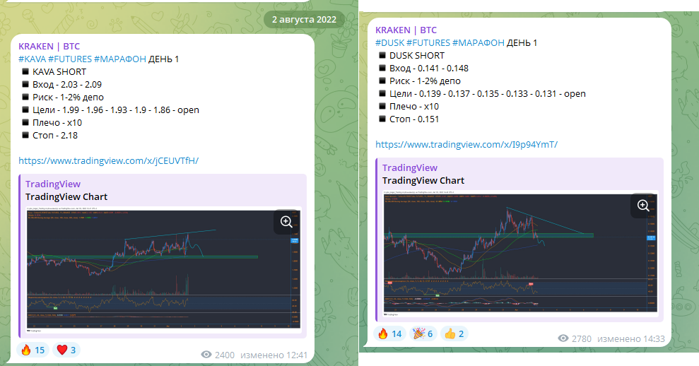
Task: Click timestamp изменено 14:33
Action: pyautogui.click(x=630, y=339)
